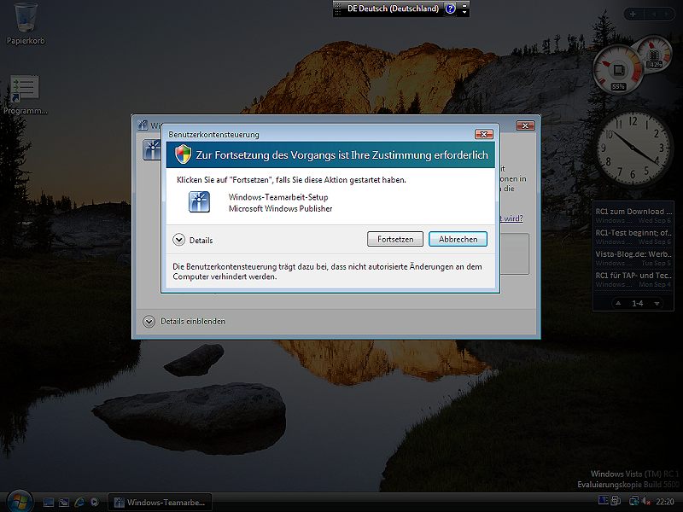Open the Windows Start orb
Image resolution: width=683 pixels, height=512 pixels.
click(18, 501)
